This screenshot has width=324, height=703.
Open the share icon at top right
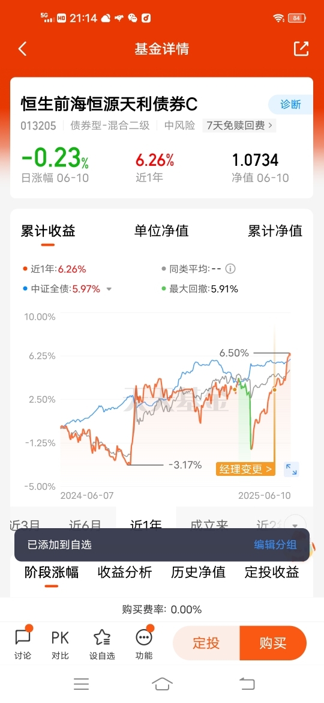[301, 49]
